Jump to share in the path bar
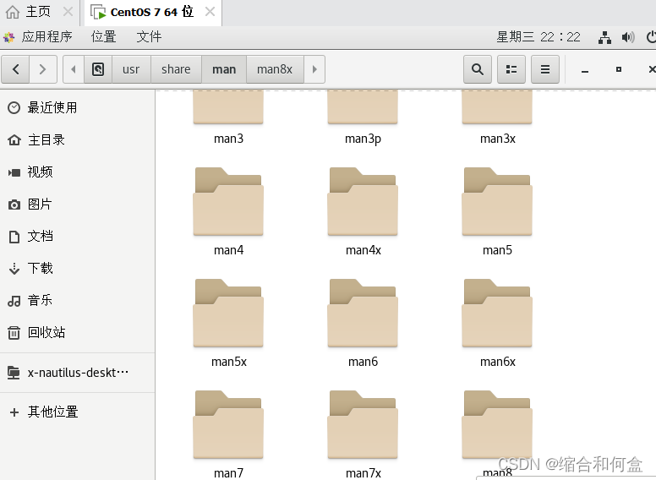656x480 pixels. coord(176,69)
